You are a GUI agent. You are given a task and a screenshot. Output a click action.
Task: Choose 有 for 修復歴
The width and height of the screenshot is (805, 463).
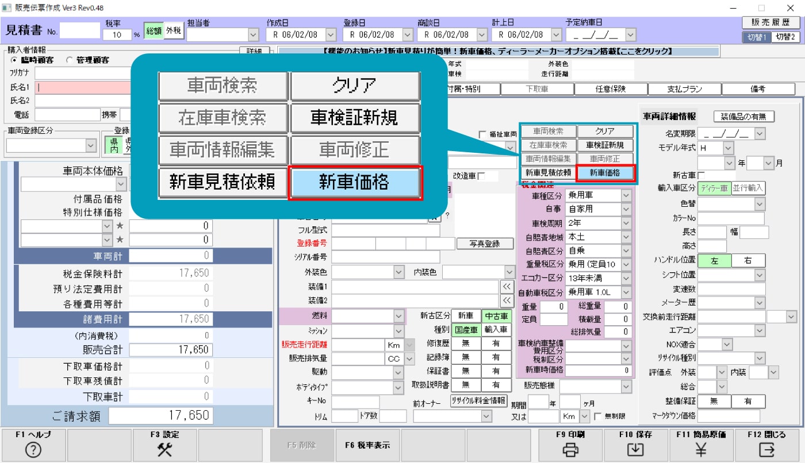[496, 344]
